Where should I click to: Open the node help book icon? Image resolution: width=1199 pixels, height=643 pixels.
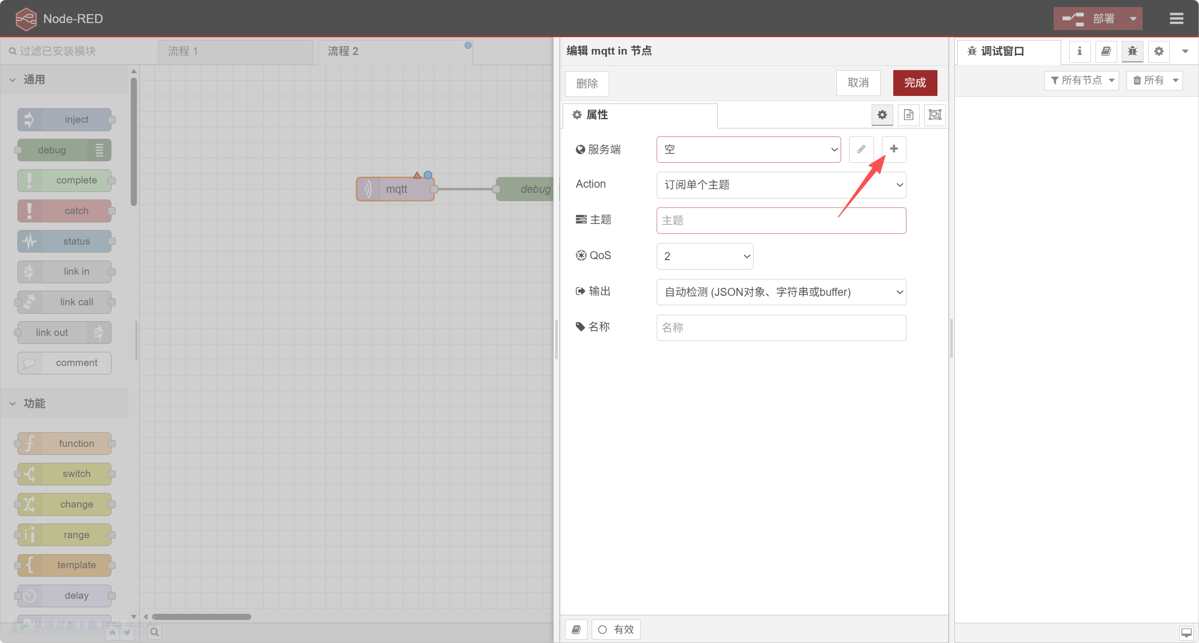point(1105,51)
